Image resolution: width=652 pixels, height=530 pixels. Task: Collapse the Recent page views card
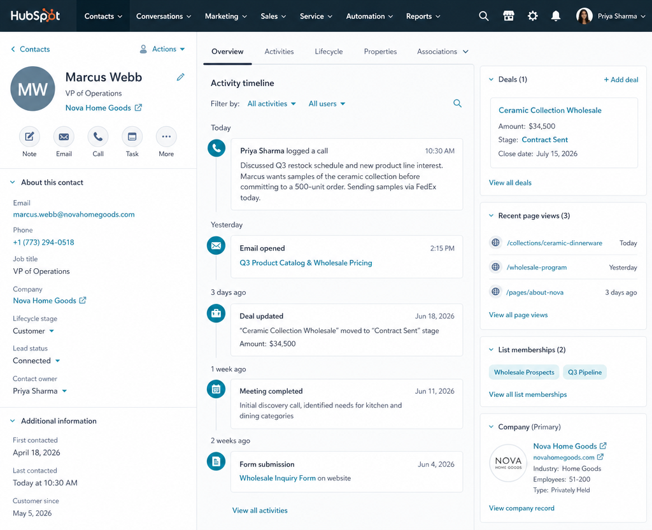point(491,215)
